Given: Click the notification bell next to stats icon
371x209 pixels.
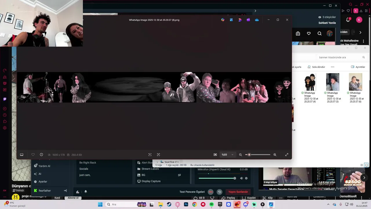Looking at the screenshot, I should pyautogui.click(x=86, y=192).
